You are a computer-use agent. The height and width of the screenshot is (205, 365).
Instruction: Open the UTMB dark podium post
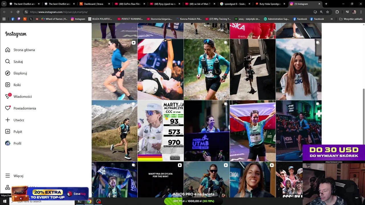(x=206, y=131)
